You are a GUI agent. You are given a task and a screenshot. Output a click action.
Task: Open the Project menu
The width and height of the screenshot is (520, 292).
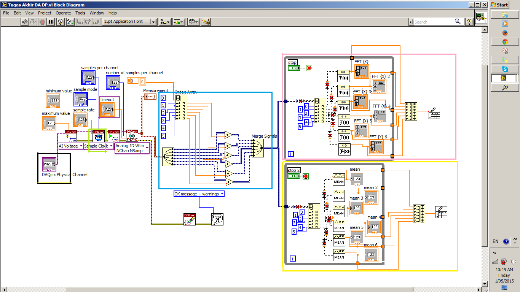click(45, 13)
